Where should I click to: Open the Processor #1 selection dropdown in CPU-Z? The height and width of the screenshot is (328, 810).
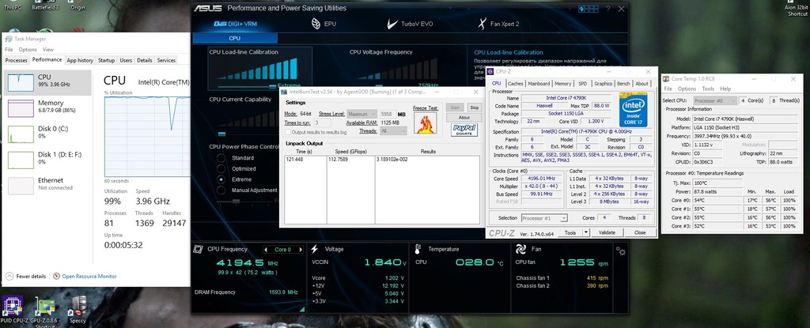(x=544, y=218)
